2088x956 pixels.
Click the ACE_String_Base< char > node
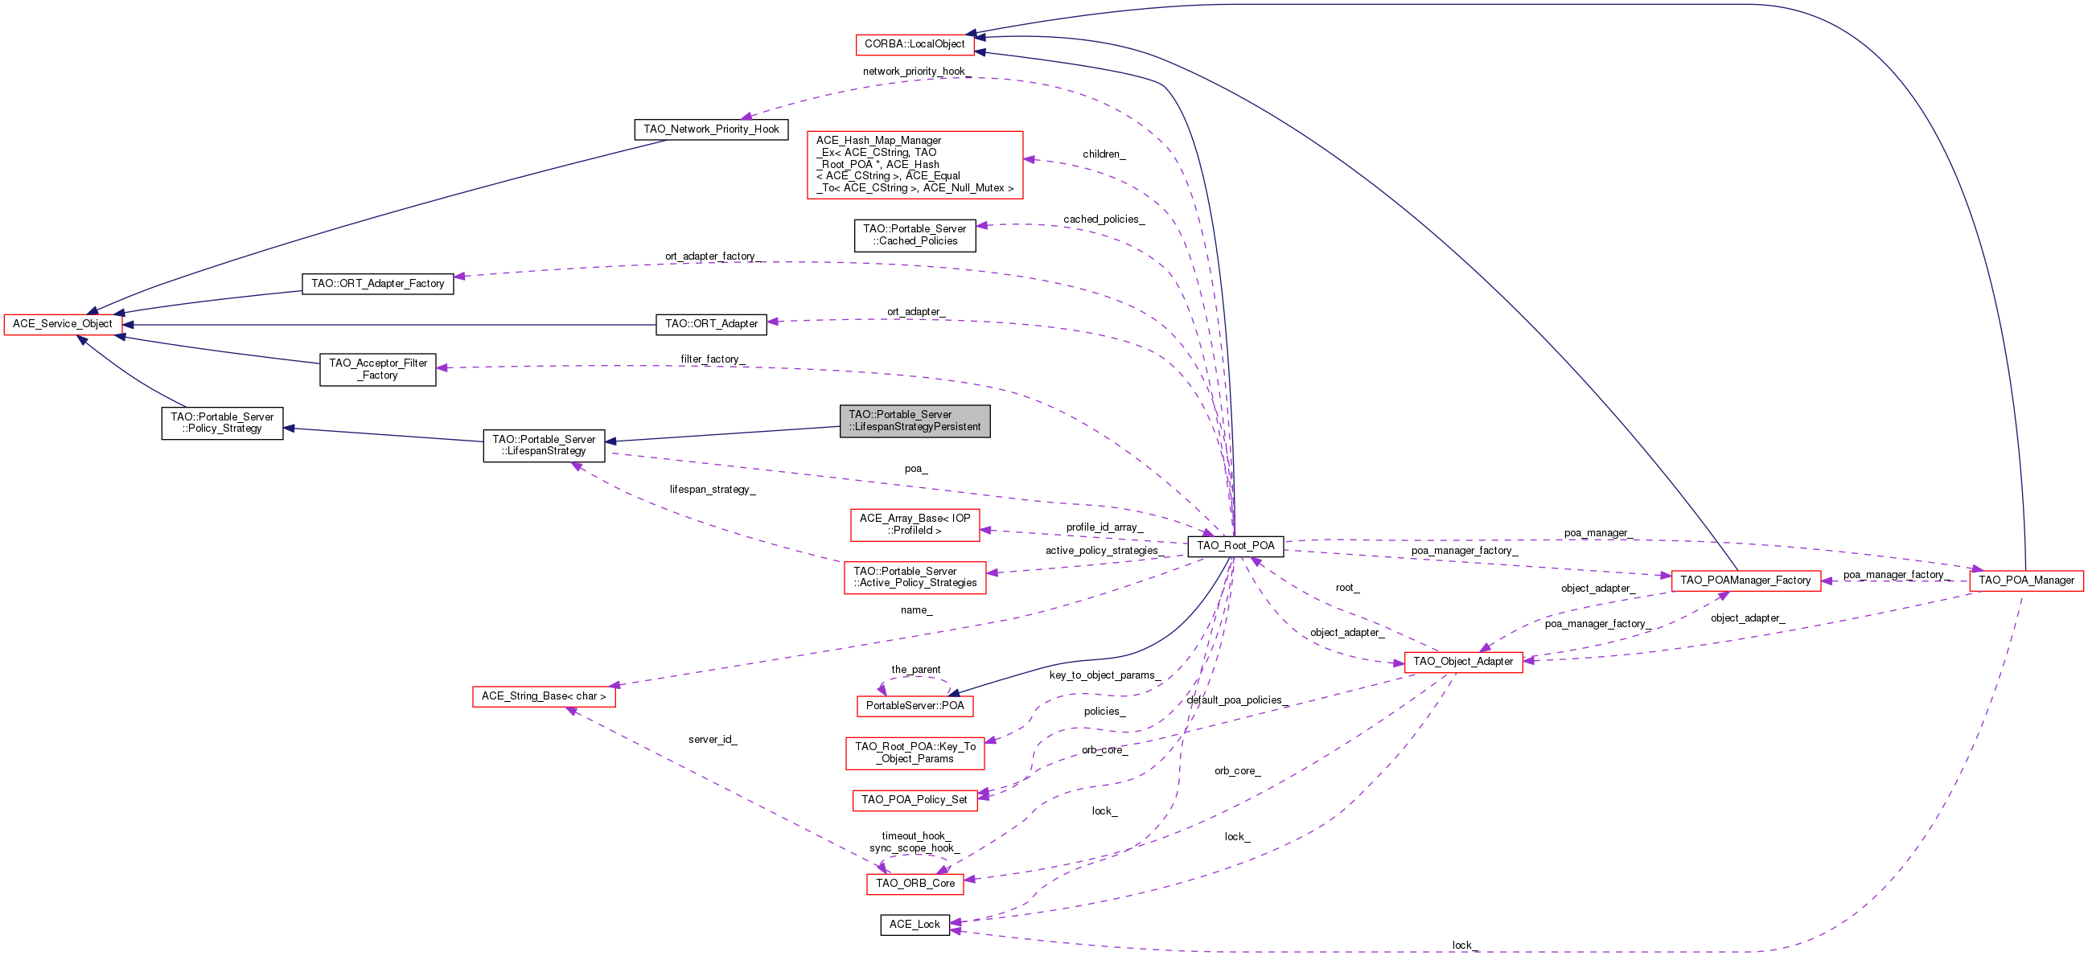tap(544, 697)
